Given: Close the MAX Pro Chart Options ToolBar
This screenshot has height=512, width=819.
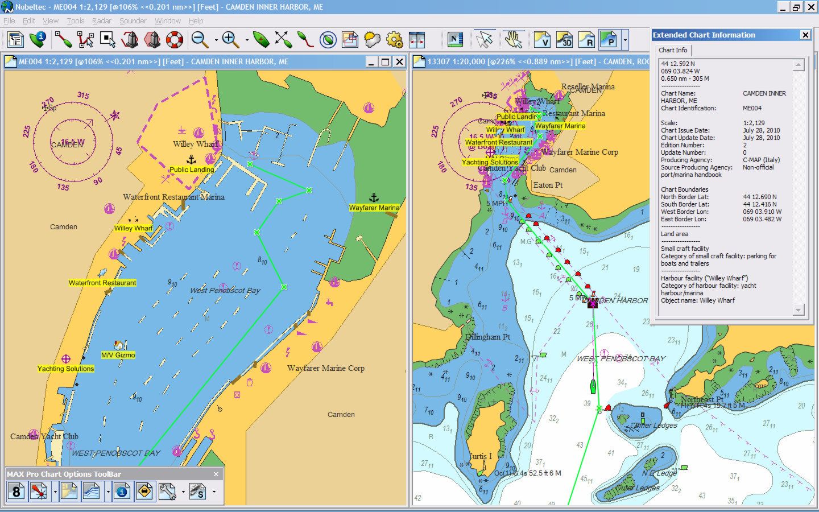Looking at the screenshot, I should 216,474.
